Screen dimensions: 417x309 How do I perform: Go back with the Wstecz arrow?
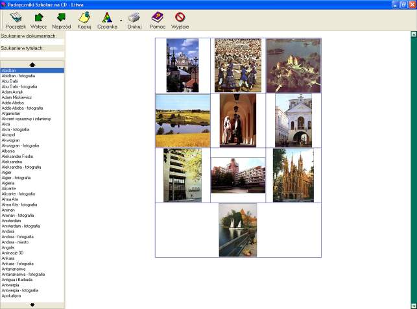click(38, 19)
